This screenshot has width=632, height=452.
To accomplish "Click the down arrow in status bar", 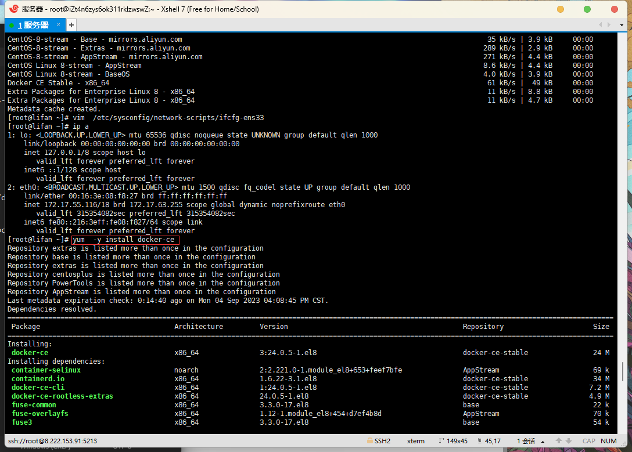I will (x=570, y=441).
